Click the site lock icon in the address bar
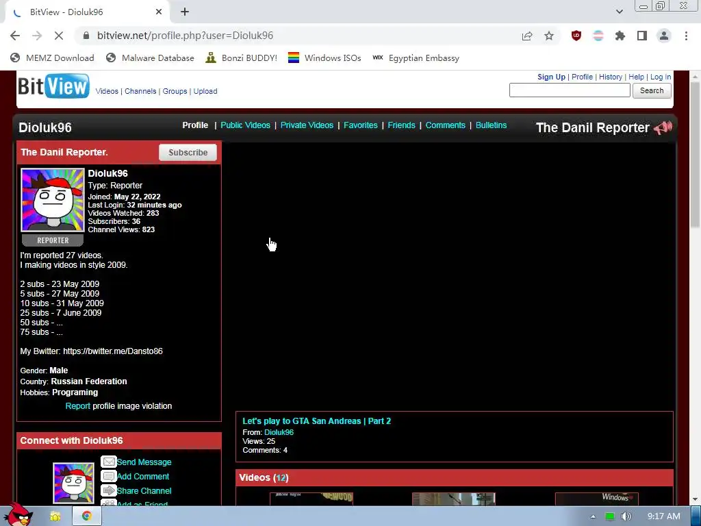Image resolution: width=701 pixels, height=526 pixels. point(86,36)
